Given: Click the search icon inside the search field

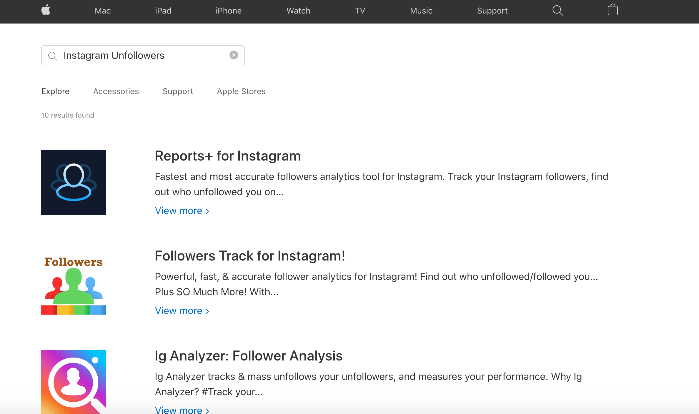Looking at the screenshot, I should coord(53,55).
